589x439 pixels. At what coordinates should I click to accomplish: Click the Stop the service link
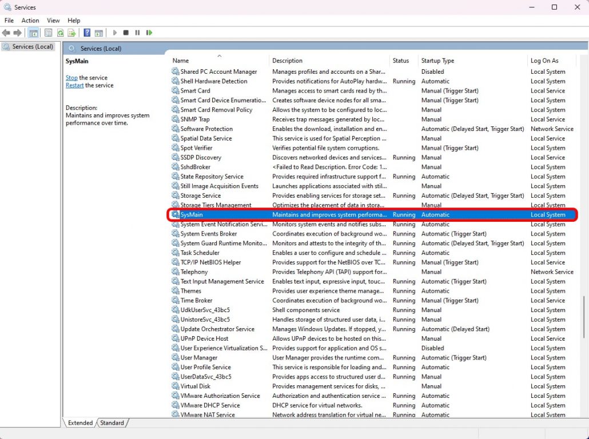[71, 78]
